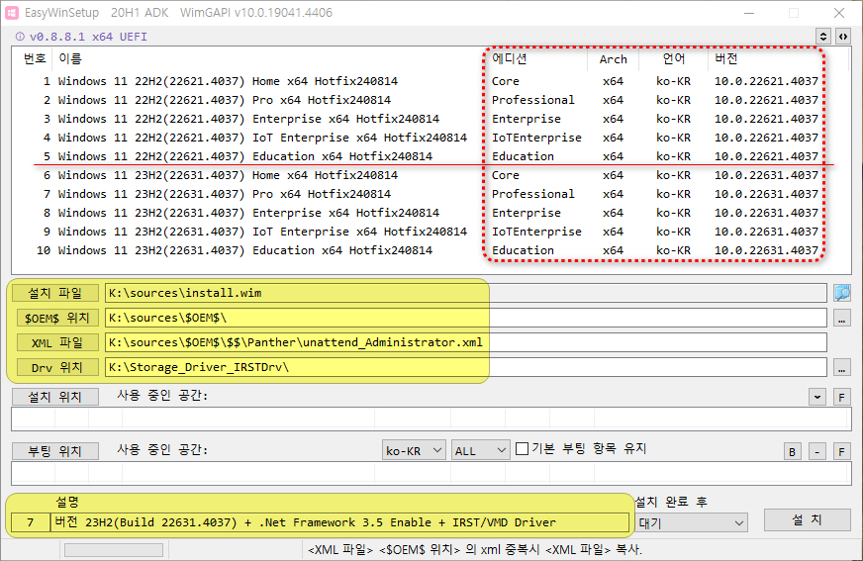Click the left-right arrows expand button

(842, 37)
